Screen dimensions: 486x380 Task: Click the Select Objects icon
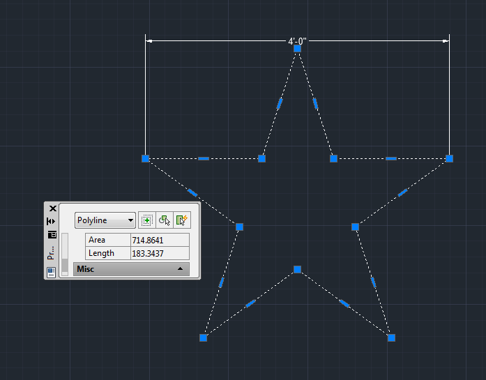point(165,220)
